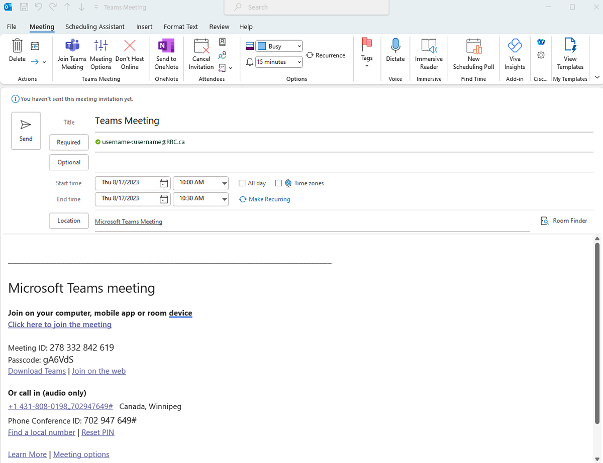Click the Undo icon in the title bar
Image resolution: width=603 pixels, height=463 pixels.
[x=38, y=7]
